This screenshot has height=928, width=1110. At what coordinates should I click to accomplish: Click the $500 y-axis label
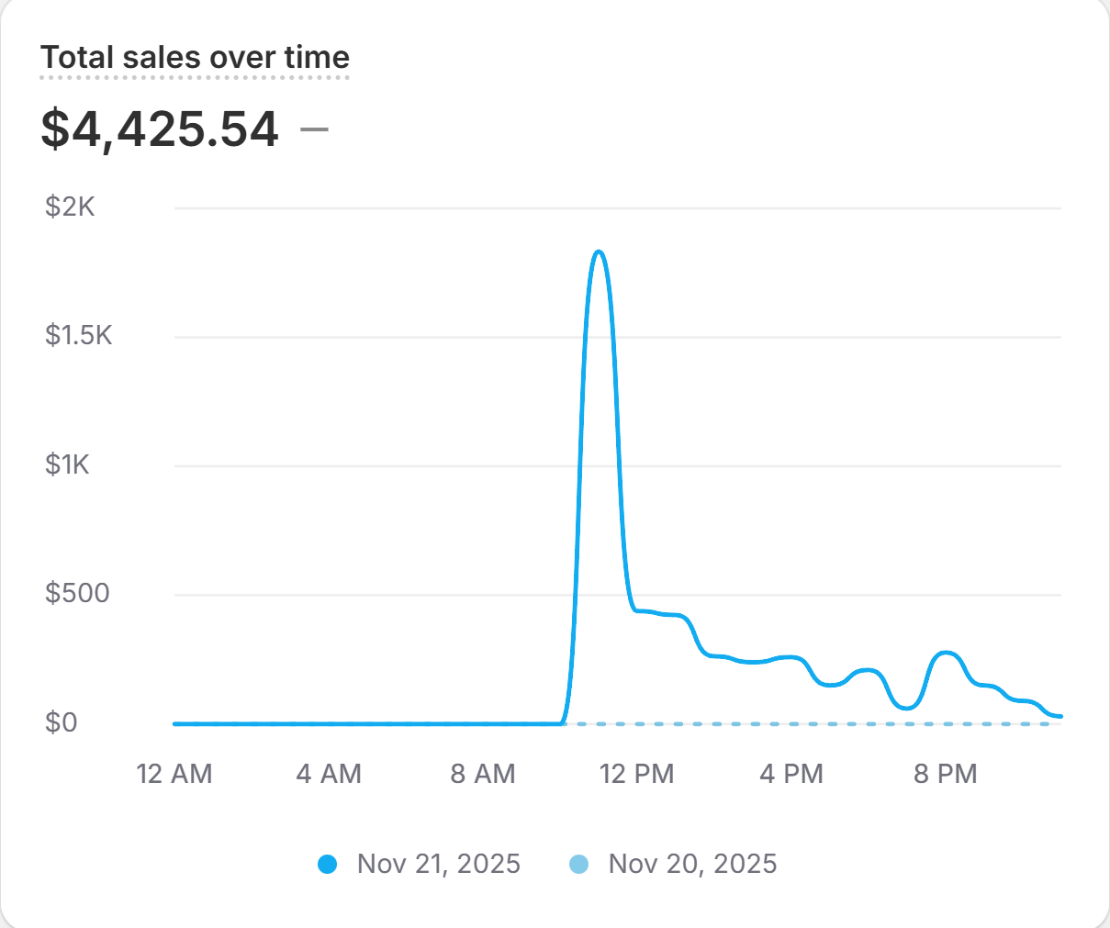click(77, 593)
